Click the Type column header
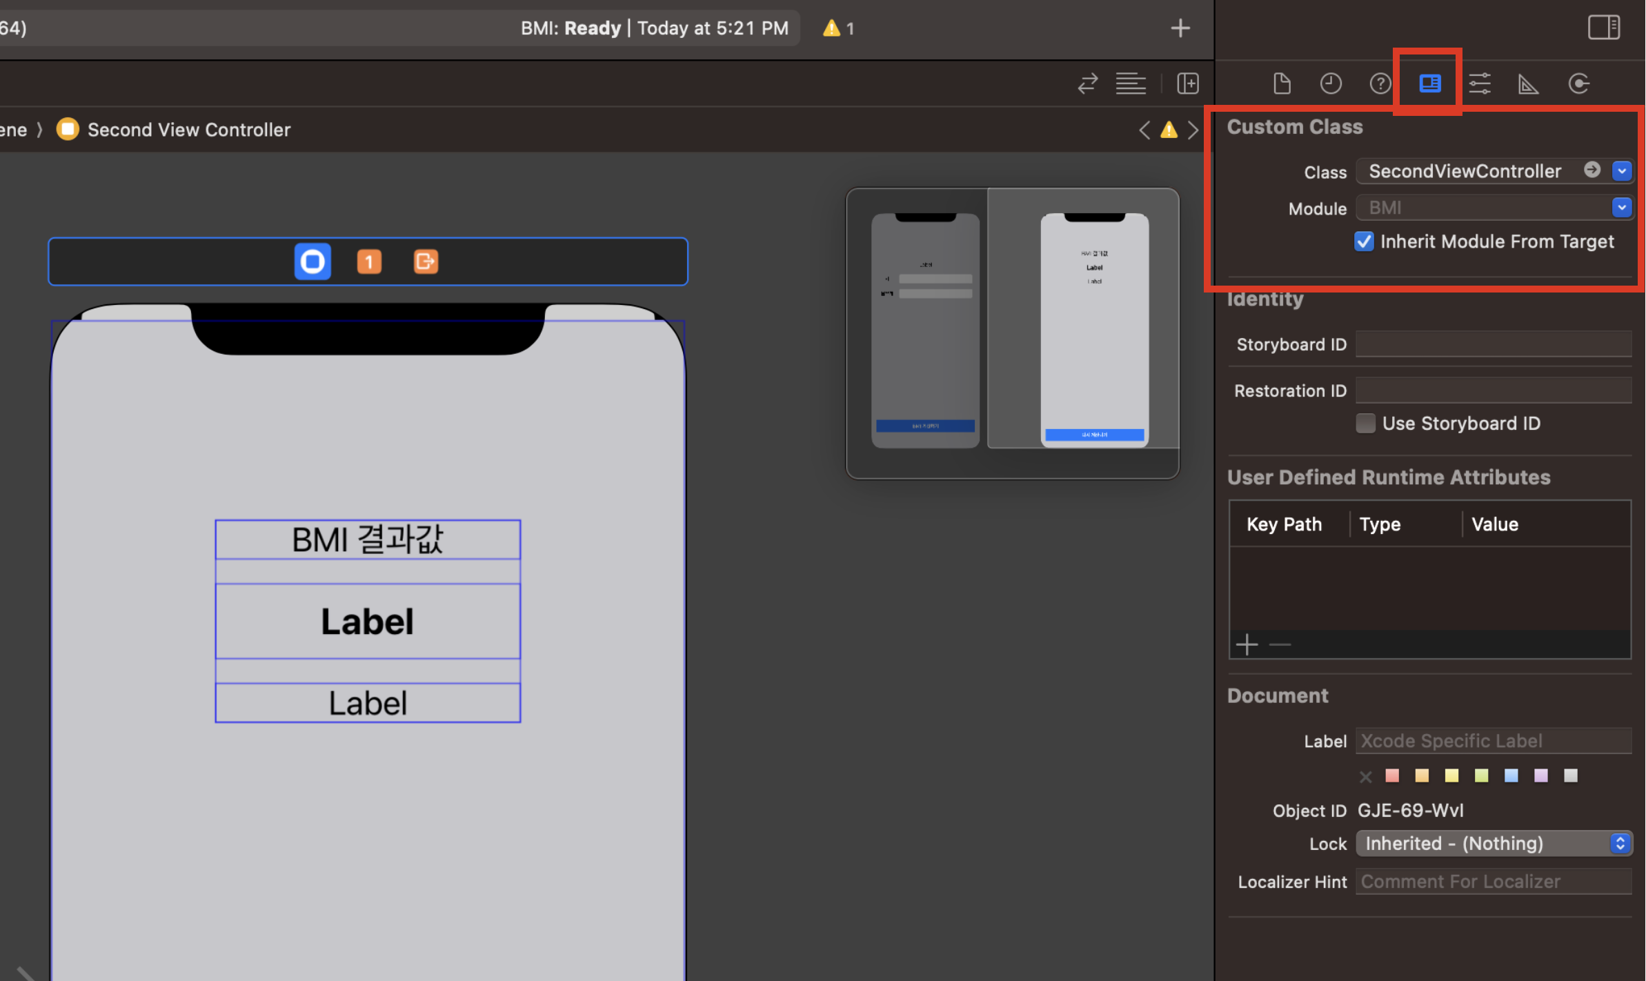This screenshot has height=981, width=1646. pos(1380,524)
